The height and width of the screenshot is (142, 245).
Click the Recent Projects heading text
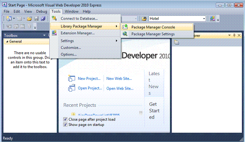point(80,105)
